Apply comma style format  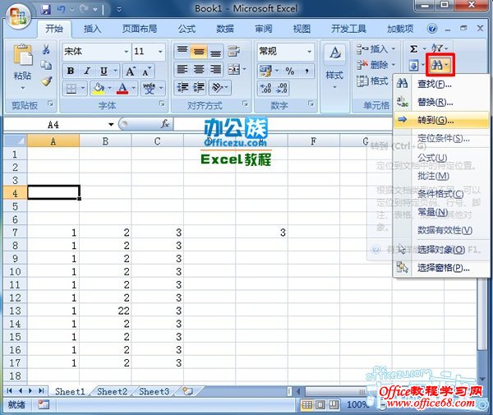306,71
